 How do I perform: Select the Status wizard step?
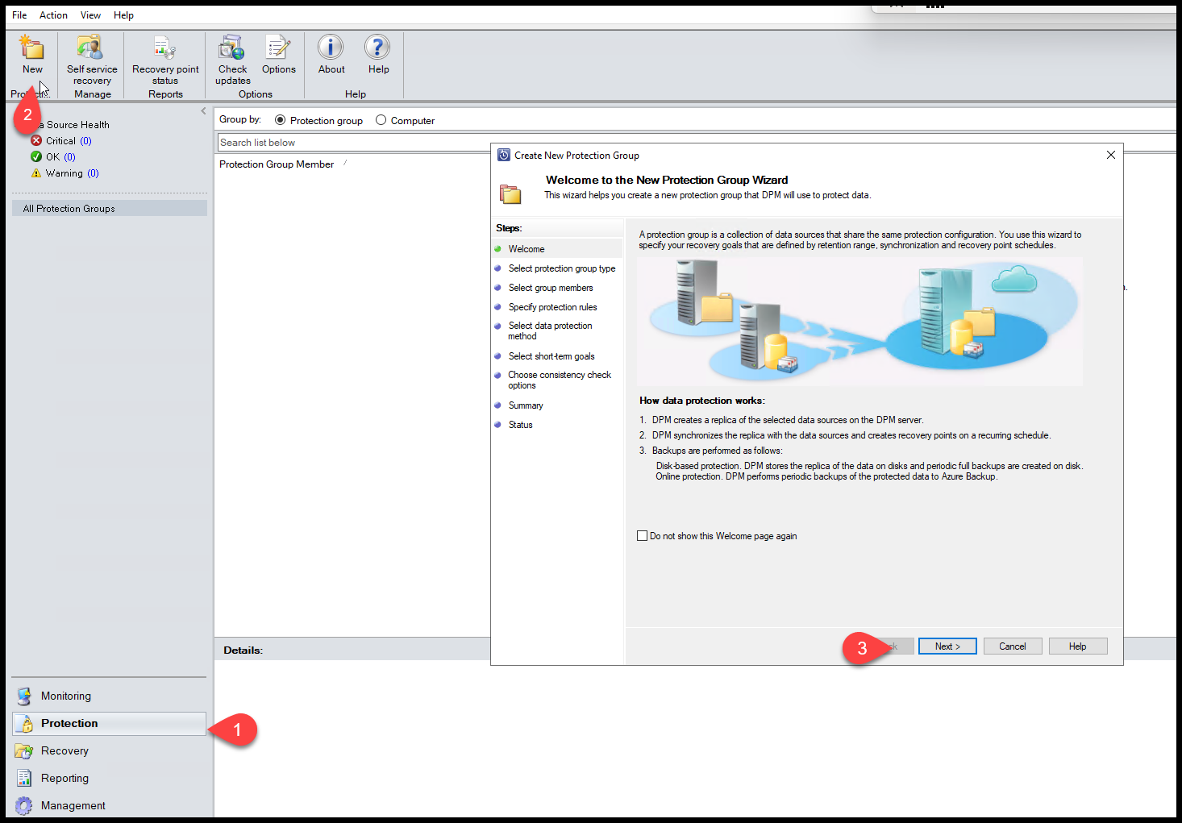pyautogui.click(x=520, y=425)
